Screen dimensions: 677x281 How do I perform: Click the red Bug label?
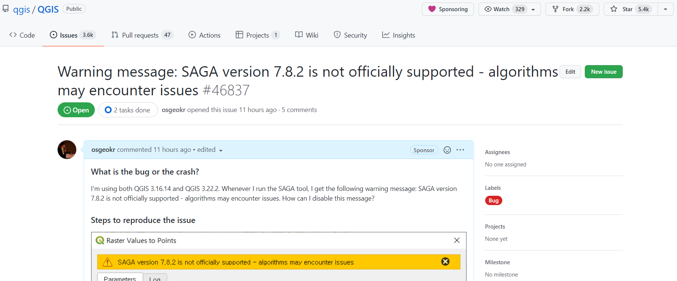494,201
